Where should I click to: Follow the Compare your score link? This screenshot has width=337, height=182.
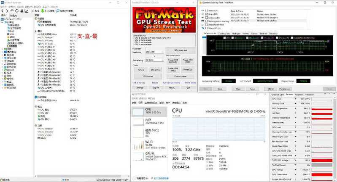(x=171, y=83)
